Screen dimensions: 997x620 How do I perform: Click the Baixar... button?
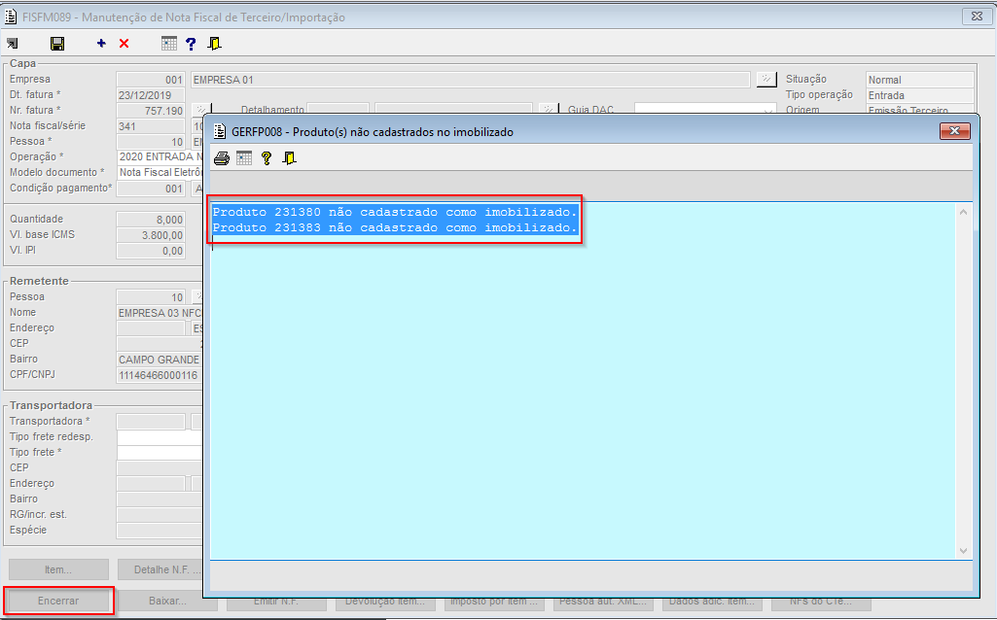168,601
